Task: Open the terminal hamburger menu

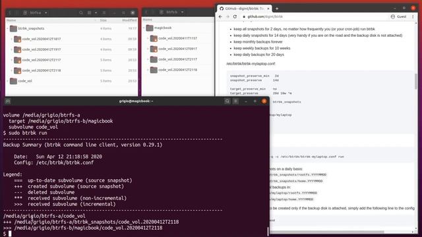Action: pos(235,101)
